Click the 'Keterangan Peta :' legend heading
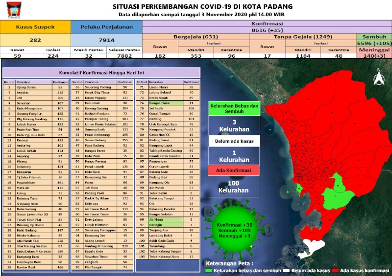This screenshot has width=392, height=276. pos(229,263)
